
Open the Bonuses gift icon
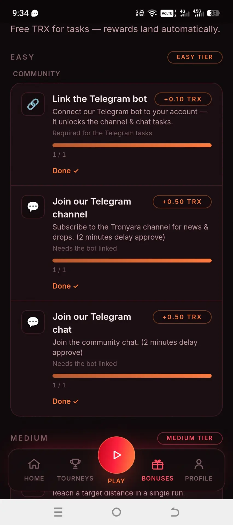[158, 464]
